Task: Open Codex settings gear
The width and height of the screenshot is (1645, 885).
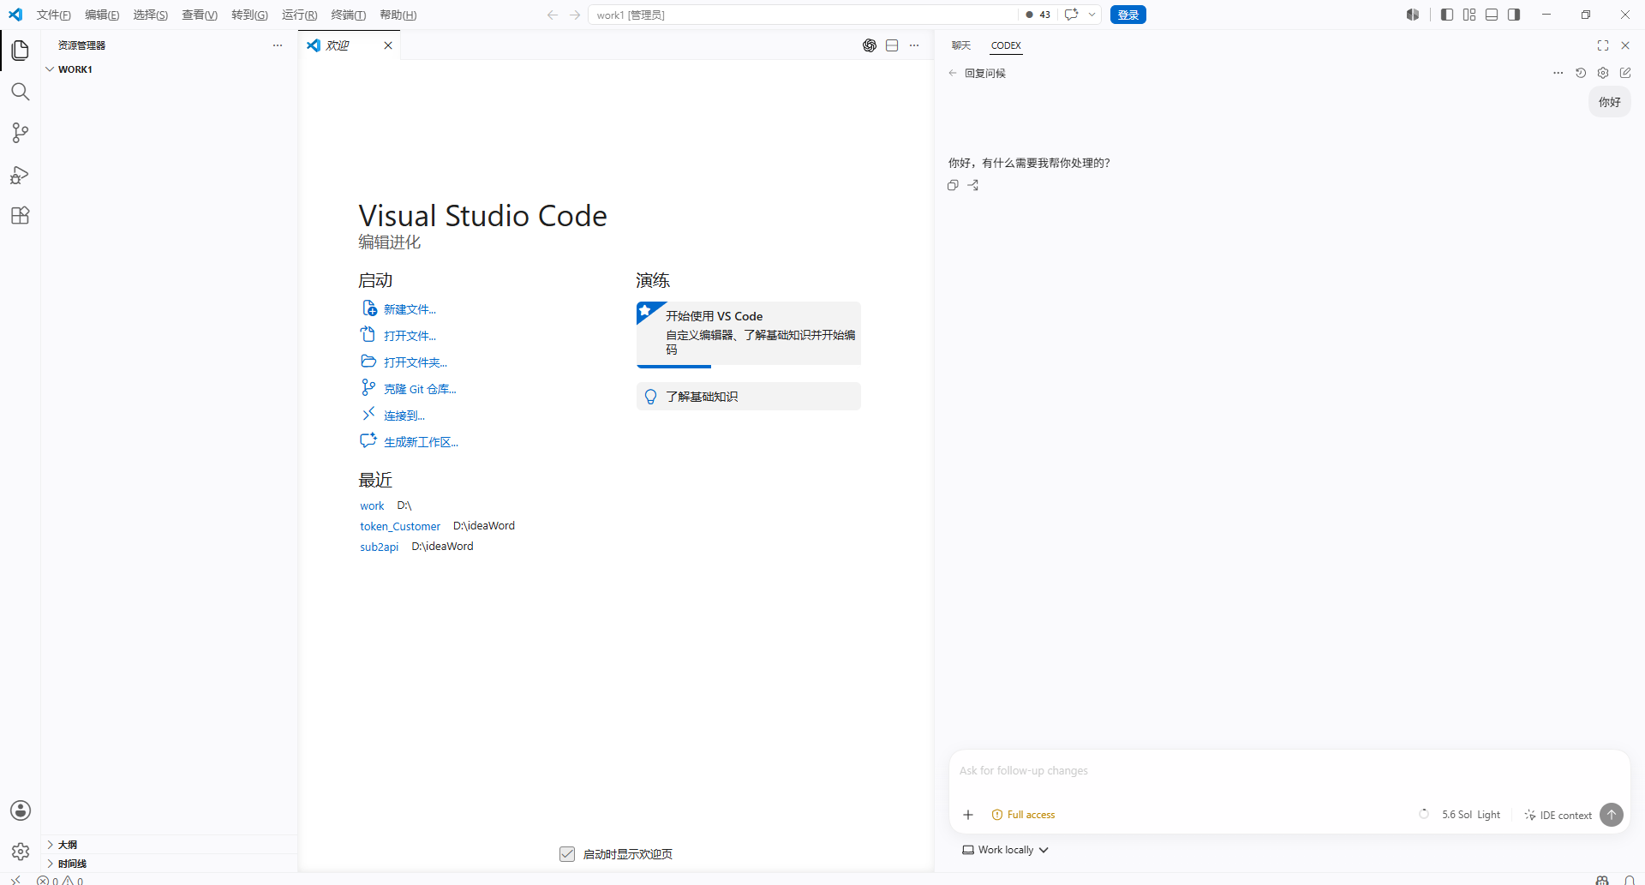Action: click(1603, 73)
